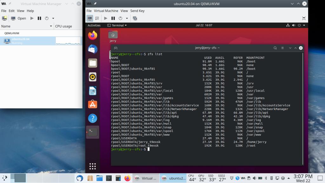
Task: Open the Send Key menu
Action: [137, 11]
